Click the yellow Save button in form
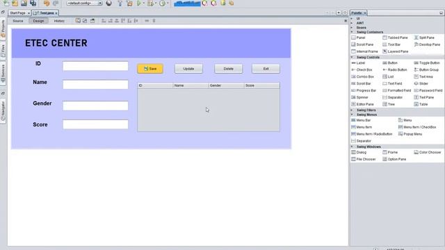Image resolution: width=445 pixels, height=250 pixels. [150, 69]
